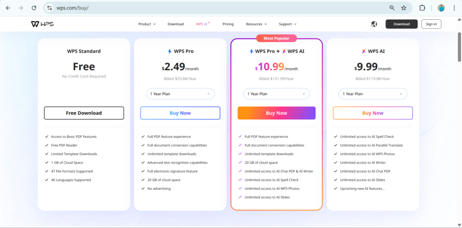Open the Chrome profile avatar
This screenshot has height=228, width=462.
[441, 8]
